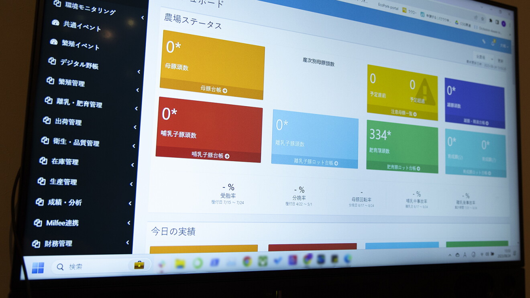Click the 繁殖管理 sidebar icon
Screen dimensions: 530x298
pos(50,81)
